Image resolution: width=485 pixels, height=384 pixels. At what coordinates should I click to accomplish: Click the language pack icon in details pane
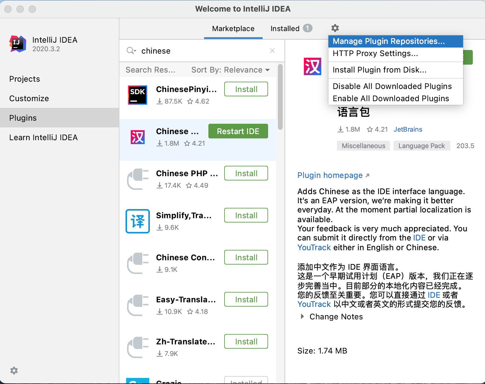pyautogui.click(x=313, y=66)
